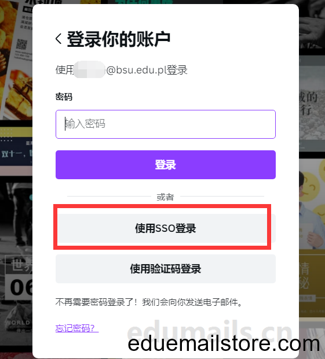Open the 忘记密码? link
This screenshot has height=359, width=325.
click(x=77, y=328)
